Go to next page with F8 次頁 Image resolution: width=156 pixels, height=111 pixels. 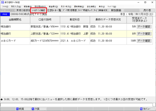(39, 109)
